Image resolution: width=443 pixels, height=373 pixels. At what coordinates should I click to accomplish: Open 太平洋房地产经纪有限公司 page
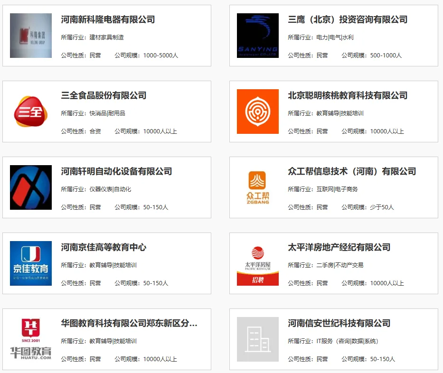(339, 247)
